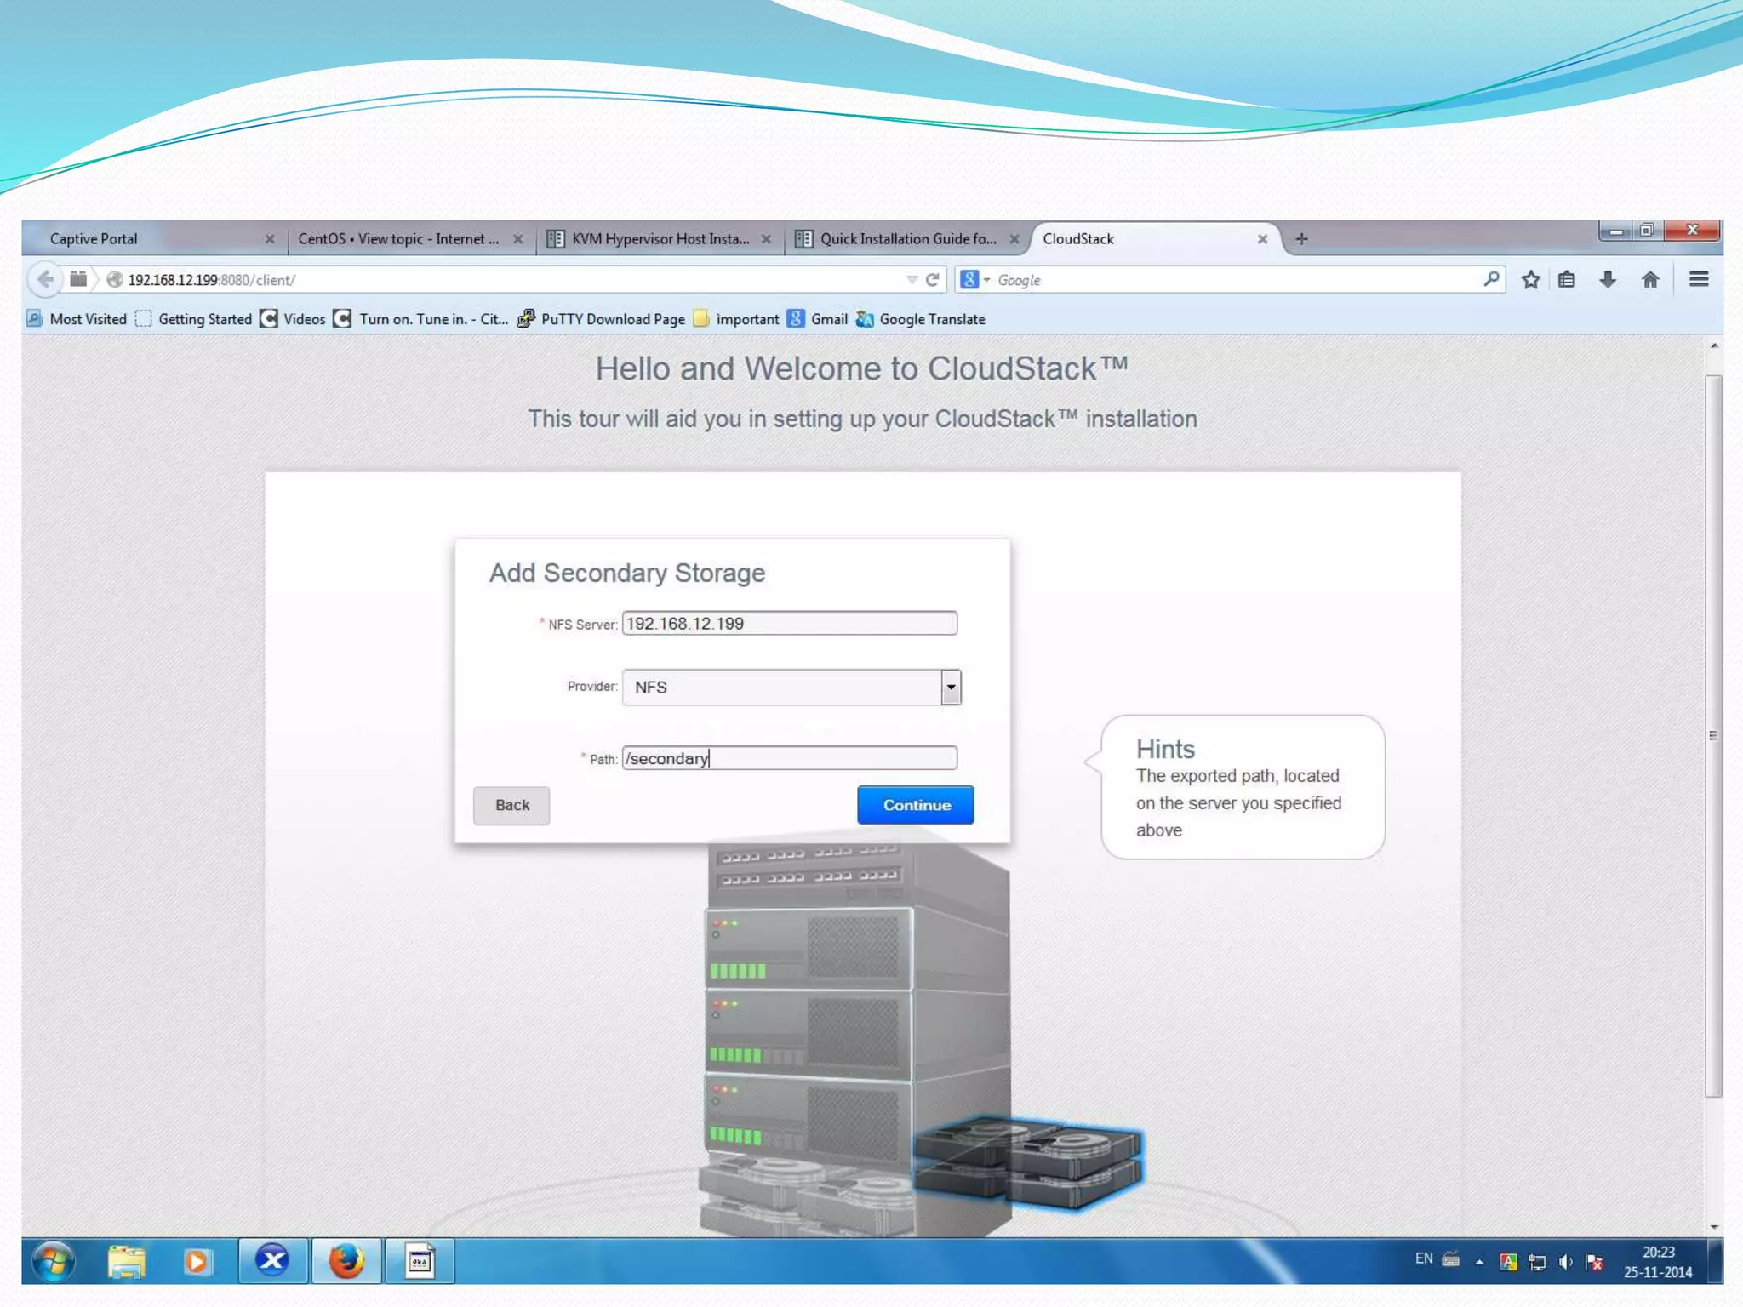Open the bookmarks list icon
This screenshot has width=1743, height=1307.
tap(1567, 280)
